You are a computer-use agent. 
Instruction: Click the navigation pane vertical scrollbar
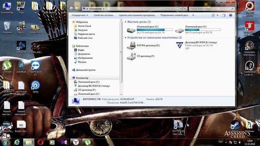click(121, 52)
